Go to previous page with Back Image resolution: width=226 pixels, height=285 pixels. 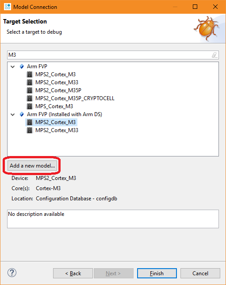click(73, 273)
